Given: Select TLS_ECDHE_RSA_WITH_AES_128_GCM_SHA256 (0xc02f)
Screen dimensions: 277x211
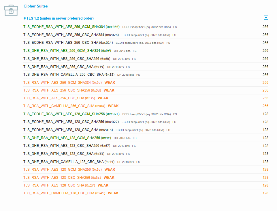Looking at the screenshot, I should point(71,114).
